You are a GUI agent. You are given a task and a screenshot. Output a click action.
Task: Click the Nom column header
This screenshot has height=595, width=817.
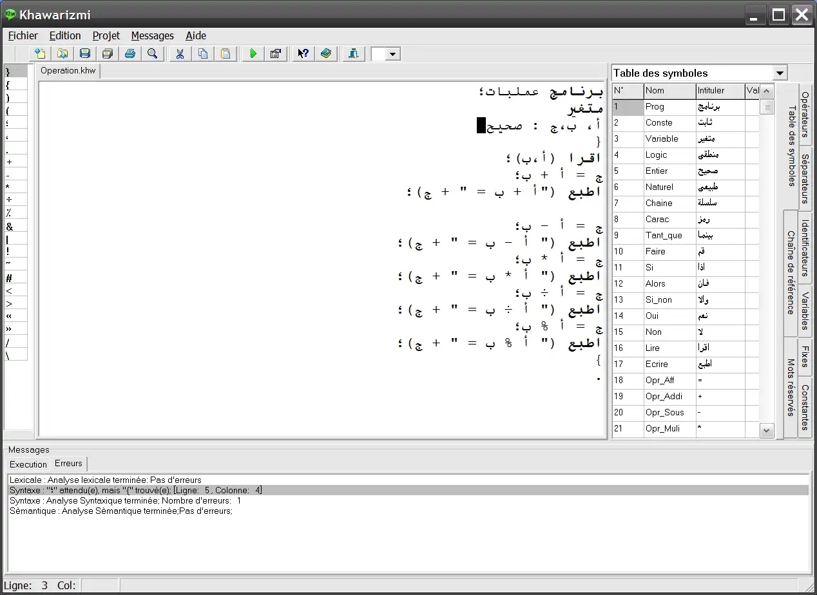click(669, 91)
